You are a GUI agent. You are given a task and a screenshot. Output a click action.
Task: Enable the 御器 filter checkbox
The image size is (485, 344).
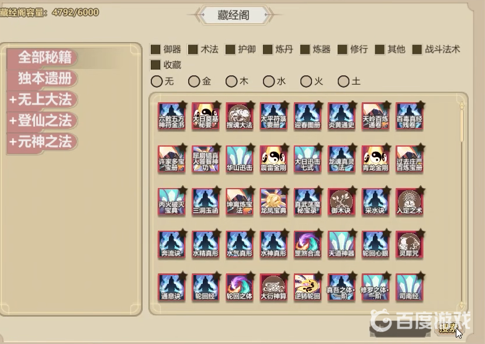(155, 50)
